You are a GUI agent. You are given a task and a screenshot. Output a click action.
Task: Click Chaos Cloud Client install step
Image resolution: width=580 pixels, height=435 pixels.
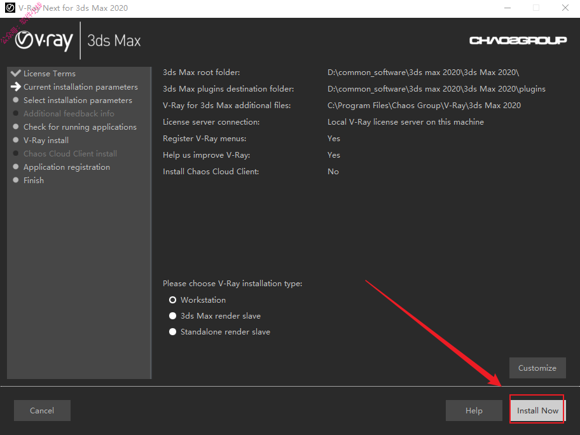(x=71, y=153)
